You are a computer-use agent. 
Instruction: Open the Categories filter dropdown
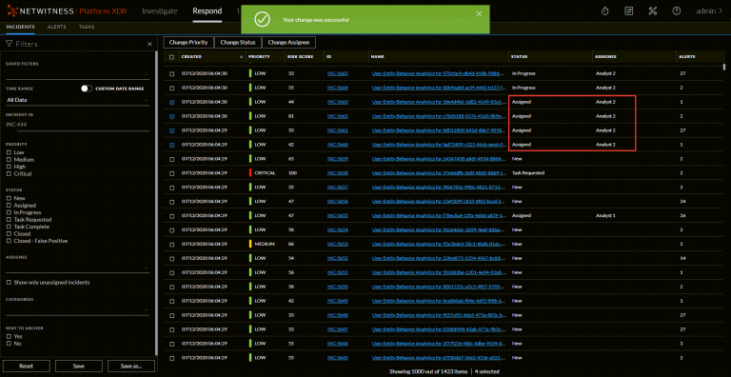tap(77, 309)
